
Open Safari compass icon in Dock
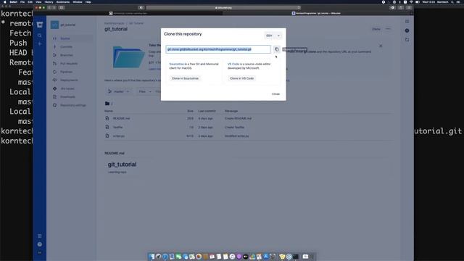pyautogui.click(x=165, y=257)
